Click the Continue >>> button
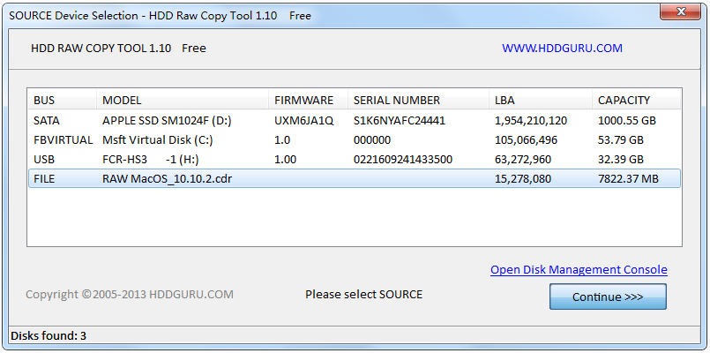This screenshot has height=353, width=710. [608, 297]
